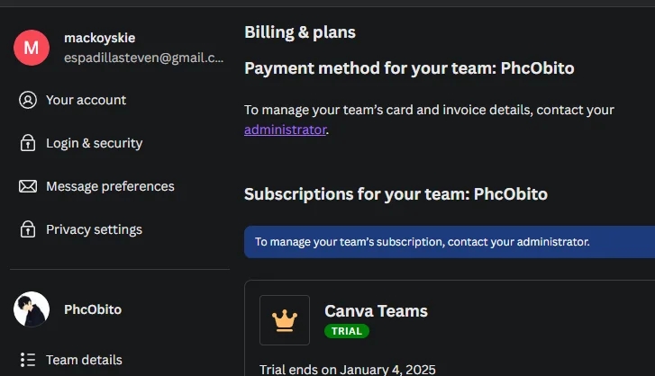This screenshot has height=376, width=655.
Task: Click the green TRIAL badge
Action: pos(347,331)
